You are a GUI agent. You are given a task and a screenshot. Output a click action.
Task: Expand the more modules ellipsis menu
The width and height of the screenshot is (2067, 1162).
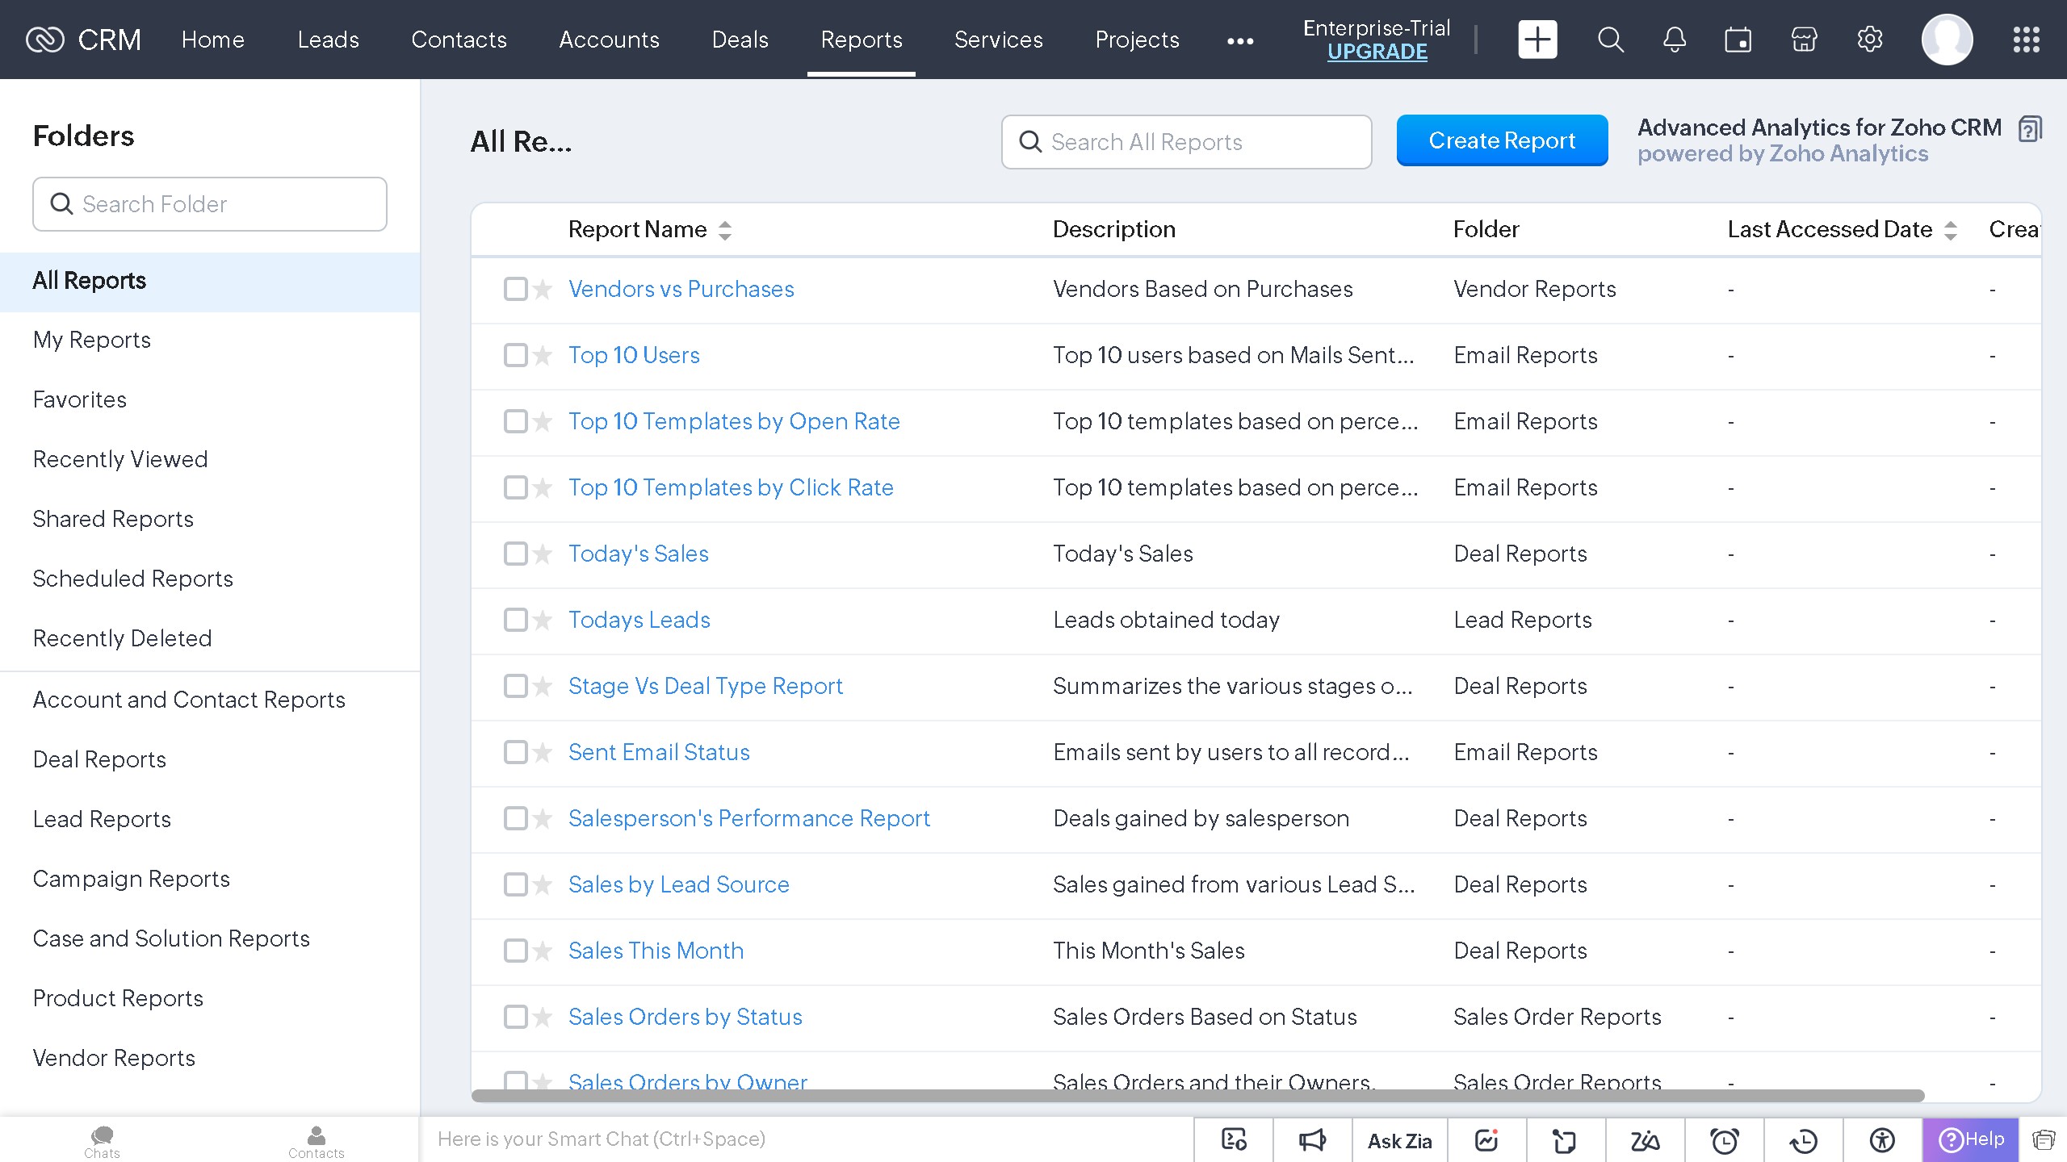(x=1240, y=40)
